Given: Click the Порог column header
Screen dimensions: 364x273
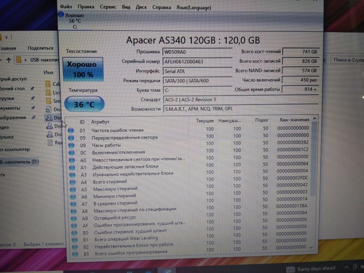Looking at the screenshot, I should pos(262,120).
